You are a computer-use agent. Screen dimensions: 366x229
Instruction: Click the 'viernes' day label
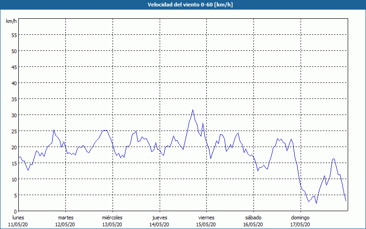click(x=206, y=218)
